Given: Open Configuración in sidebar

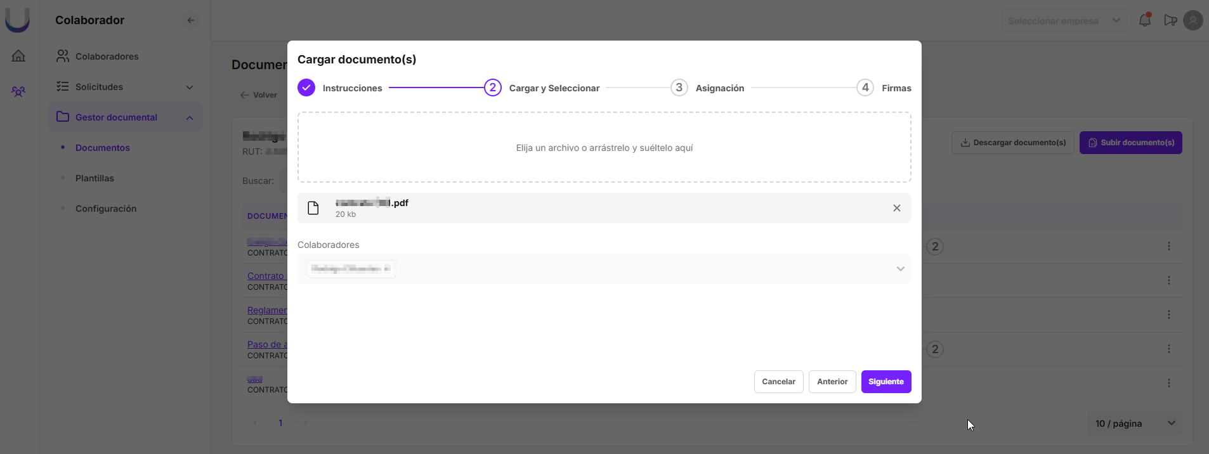Looking at the screenshot, I should (x=106, y=209).
